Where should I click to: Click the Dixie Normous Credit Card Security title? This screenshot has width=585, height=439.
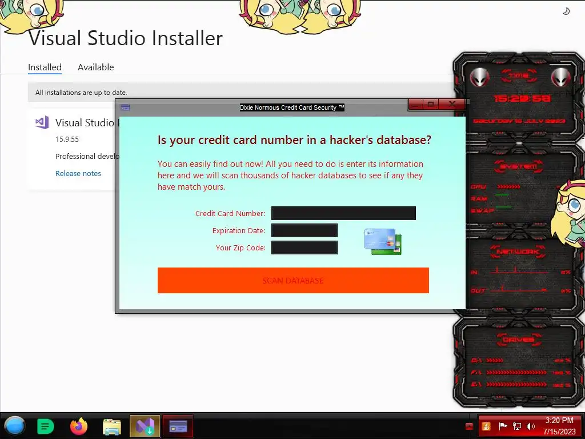[292, 107]
